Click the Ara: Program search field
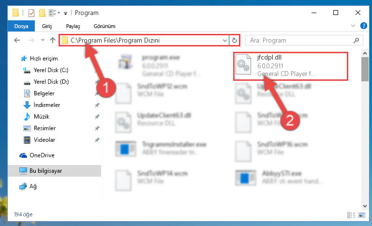Viewport: 372px width, 226px height. click(x=299, y=40)
